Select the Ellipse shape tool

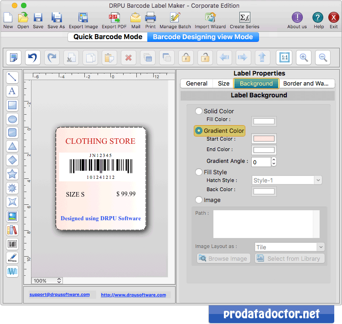pyautogui.click(x=12, y=119)
